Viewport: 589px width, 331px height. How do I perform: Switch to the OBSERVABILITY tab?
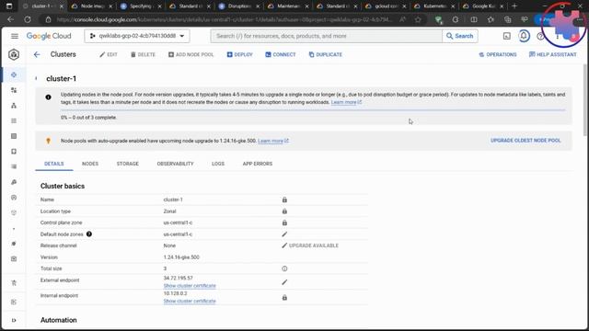coord(176,164)
